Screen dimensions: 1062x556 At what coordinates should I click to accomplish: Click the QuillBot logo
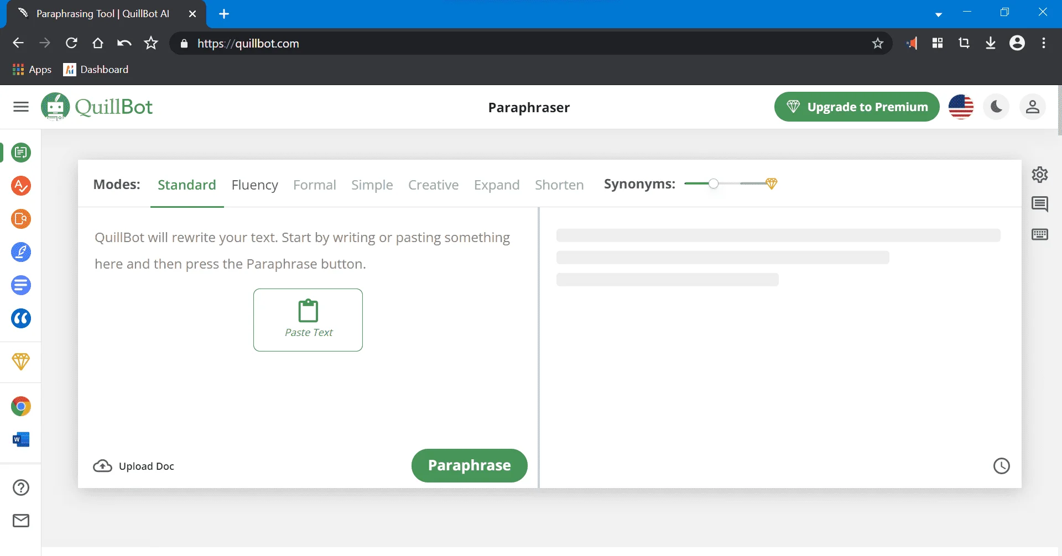(97, 107)
